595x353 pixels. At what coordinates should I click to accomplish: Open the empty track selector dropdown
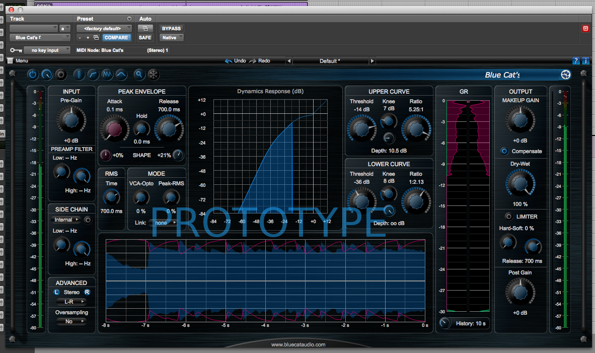33,29
